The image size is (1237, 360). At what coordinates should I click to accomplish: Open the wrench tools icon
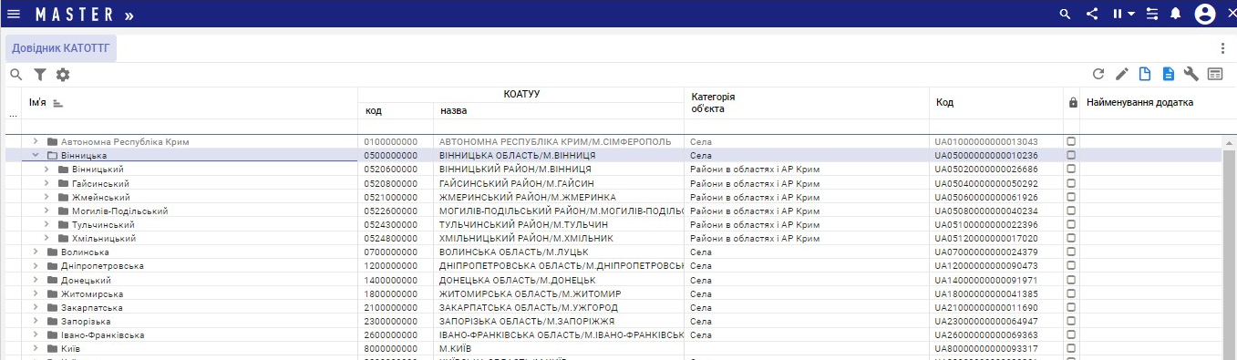pyautogui.click(x=1191, y=75)
